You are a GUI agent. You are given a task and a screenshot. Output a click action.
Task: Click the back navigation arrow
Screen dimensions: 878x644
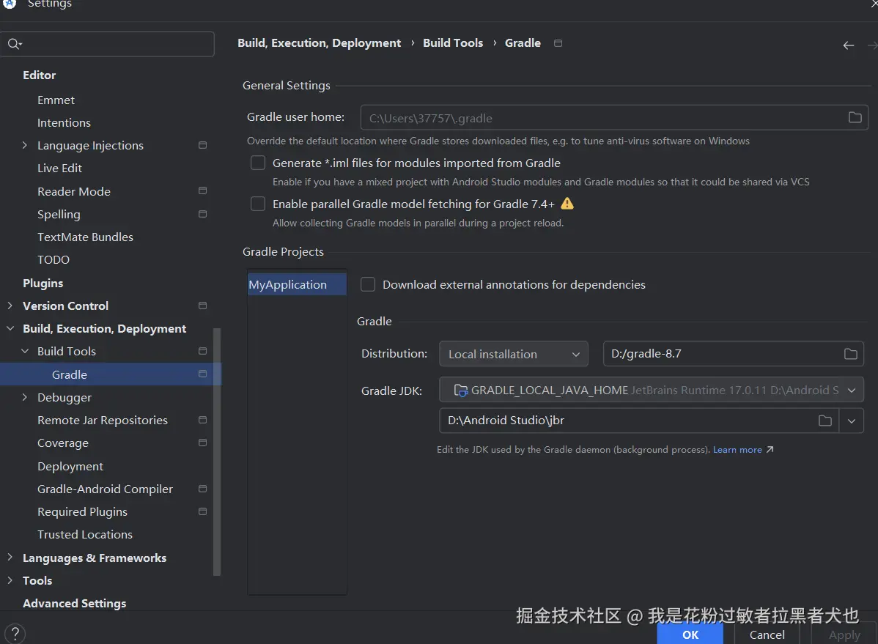849,45
